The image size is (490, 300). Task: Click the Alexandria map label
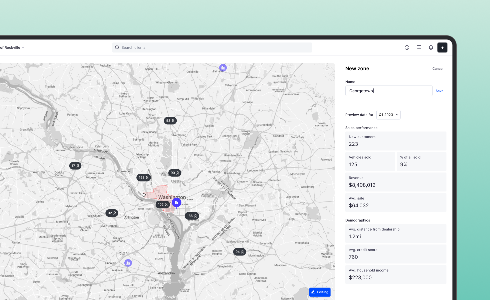[166, 273]
